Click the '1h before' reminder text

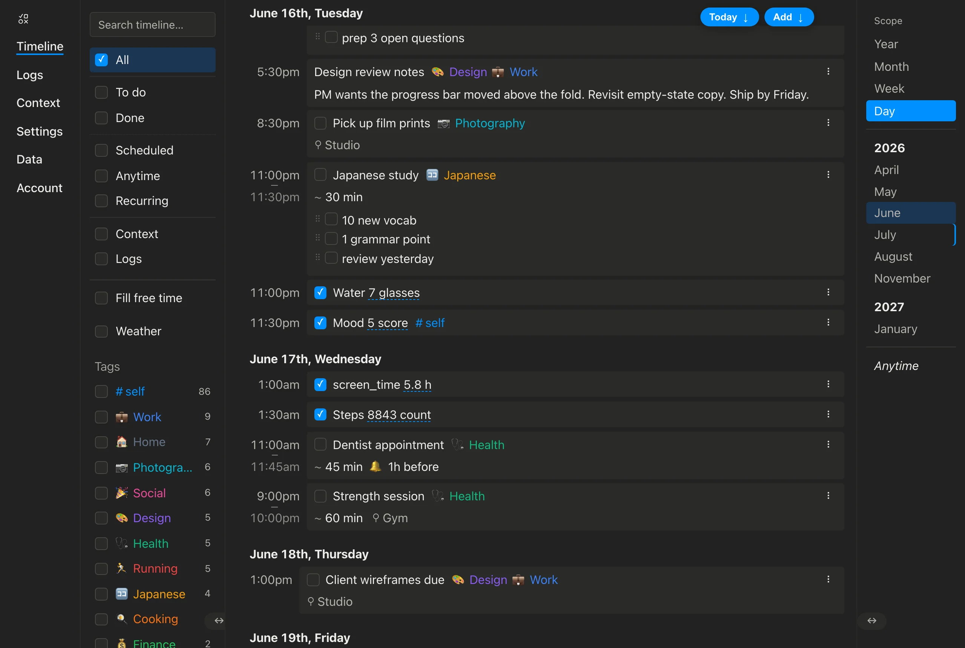point(414,467)
